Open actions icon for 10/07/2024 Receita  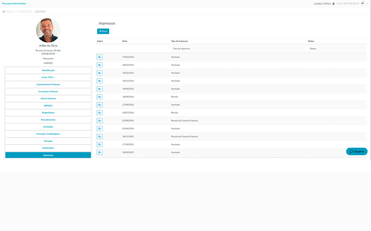pos(100,113)
